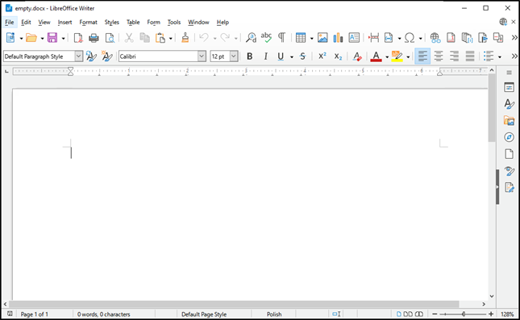Image resolution: width=520 pixels, height=320 pixels.
Task: Click New Style from Selection icon
Action: pos(106,56)
